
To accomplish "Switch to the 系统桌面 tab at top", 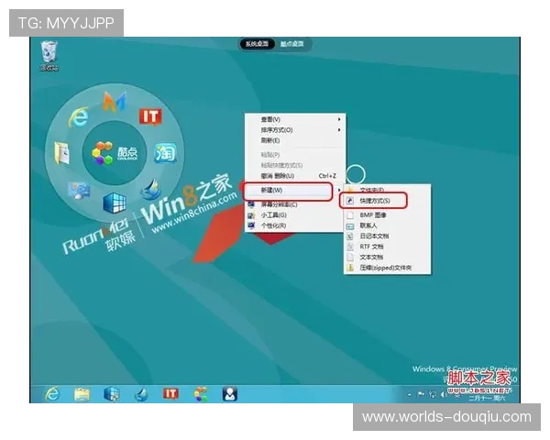I will click(x=256, y=44).
